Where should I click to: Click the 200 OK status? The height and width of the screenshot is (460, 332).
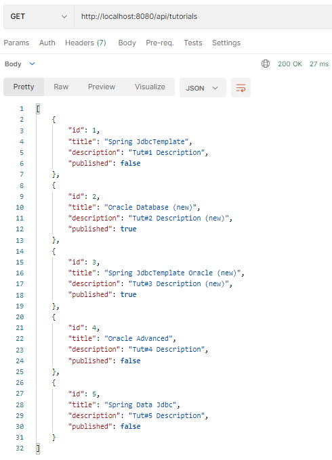(290, 64)
